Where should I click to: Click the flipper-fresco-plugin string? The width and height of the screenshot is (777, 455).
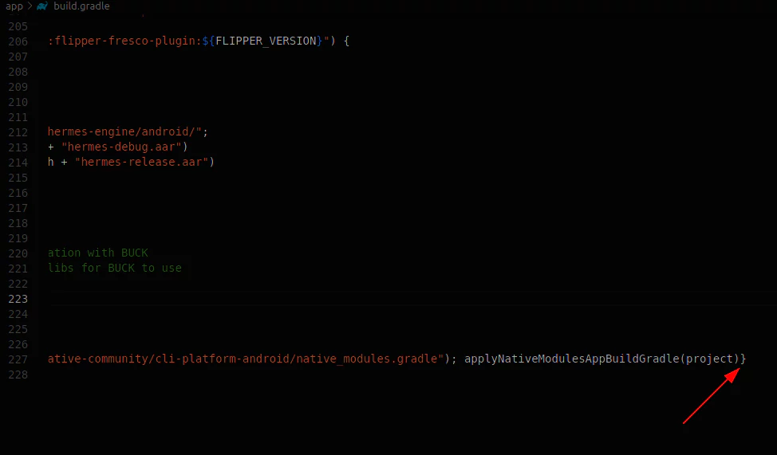click(x=124, y=41)
